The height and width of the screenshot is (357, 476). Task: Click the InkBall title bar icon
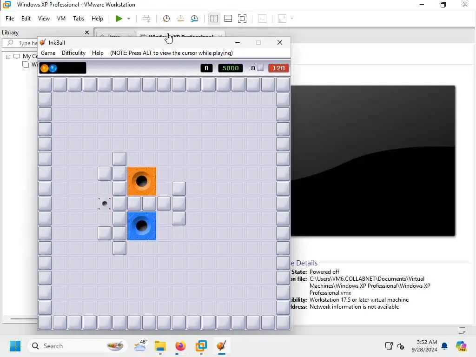43,42
